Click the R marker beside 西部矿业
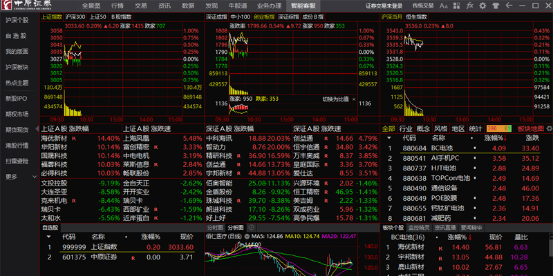Viewport: 553px width, 276px height. [x=156, y=210]
